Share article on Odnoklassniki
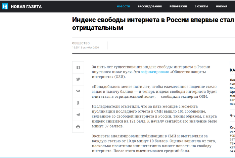Screen dimensions: 235x158 [78, 103]
